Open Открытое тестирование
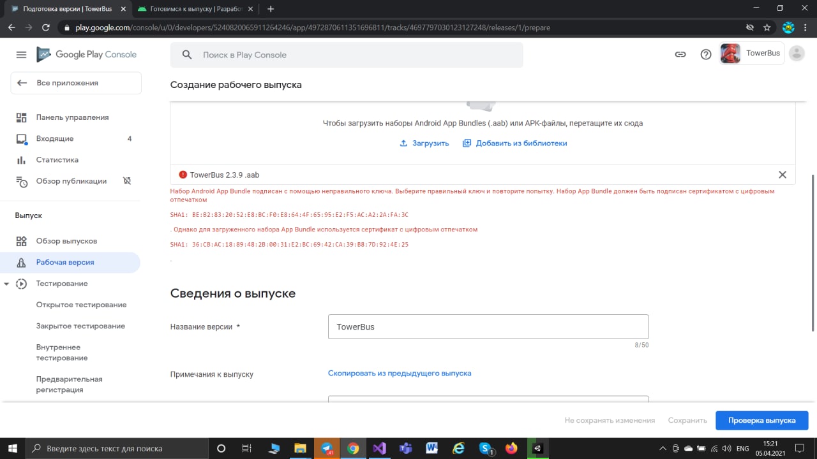 pyautogui.click(x=81, y=305)
